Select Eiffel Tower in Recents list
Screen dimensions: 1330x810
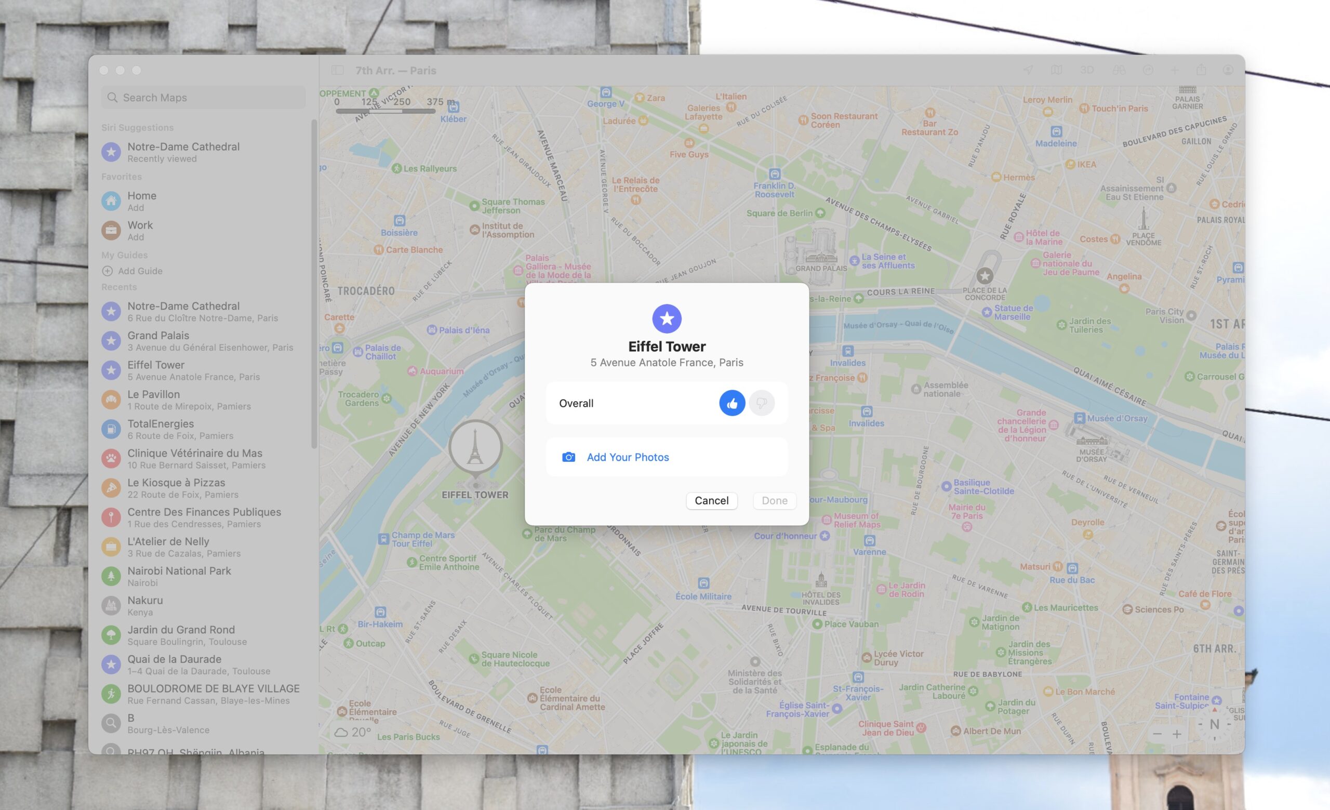204,370
